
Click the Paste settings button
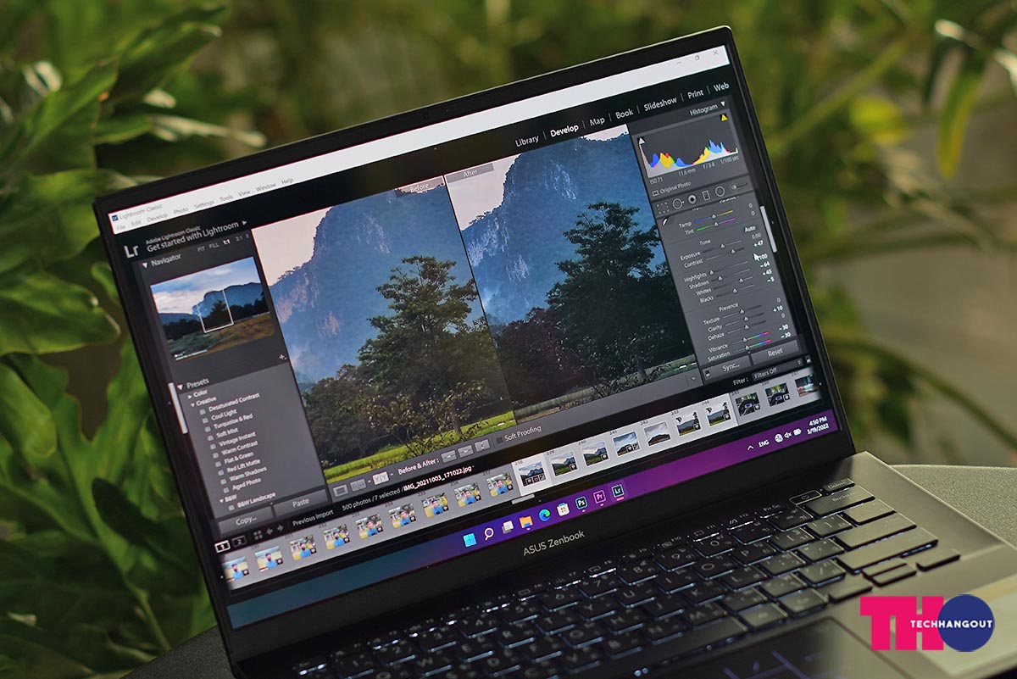(300, 503)
